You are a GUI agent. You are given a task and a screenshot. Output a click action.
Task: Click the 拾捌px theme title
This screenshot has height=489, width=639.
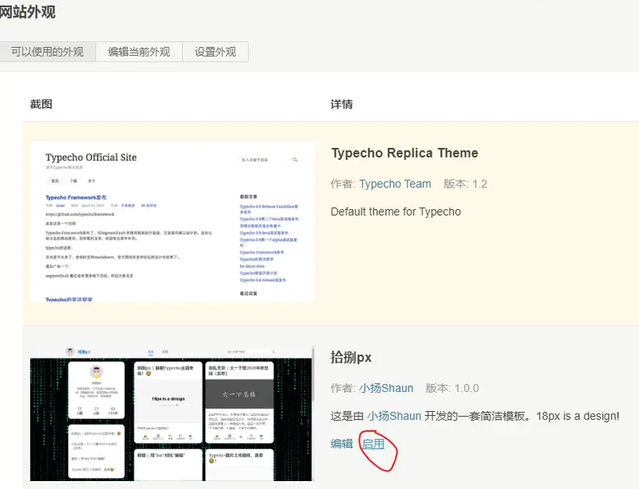click(x=350, y=357)
